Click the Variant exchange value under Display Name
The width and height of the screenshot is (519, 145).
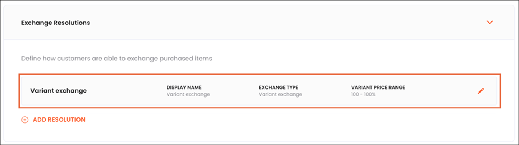[x=188, y=94]
